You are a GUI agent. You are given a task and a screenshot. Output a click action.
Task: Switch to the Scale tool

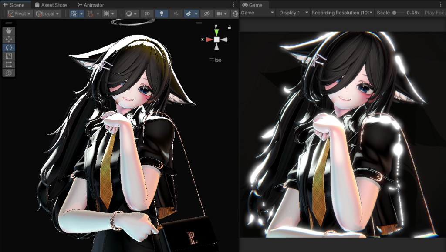point(8,56)
